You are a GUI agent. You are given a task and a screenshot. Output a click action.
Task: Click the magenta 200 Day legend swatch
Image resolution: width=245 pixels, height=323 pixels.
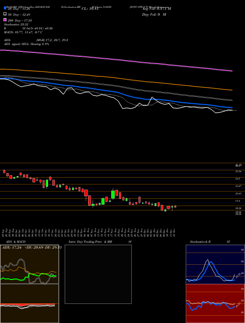point(5,20)
